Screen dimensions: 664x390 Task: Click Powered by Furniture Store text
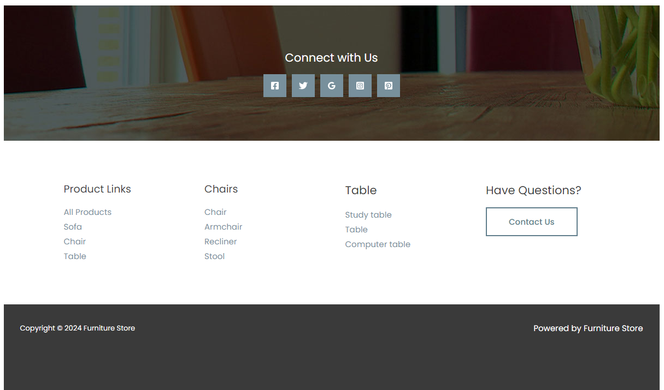coord(588,328)
